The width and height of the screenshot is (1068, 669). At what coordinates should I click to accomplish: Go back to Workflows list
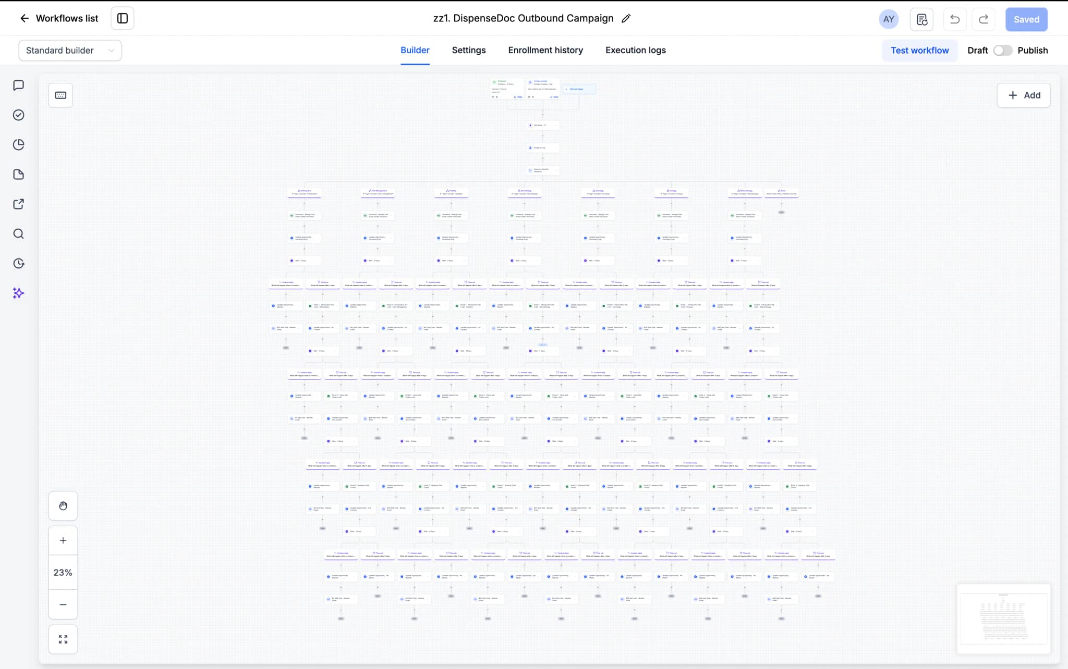[59, 19]
